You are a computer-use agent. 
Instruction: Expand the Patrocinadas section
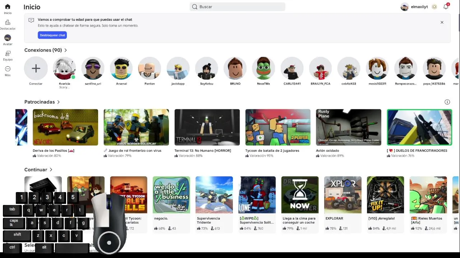[x=42, y=102]
